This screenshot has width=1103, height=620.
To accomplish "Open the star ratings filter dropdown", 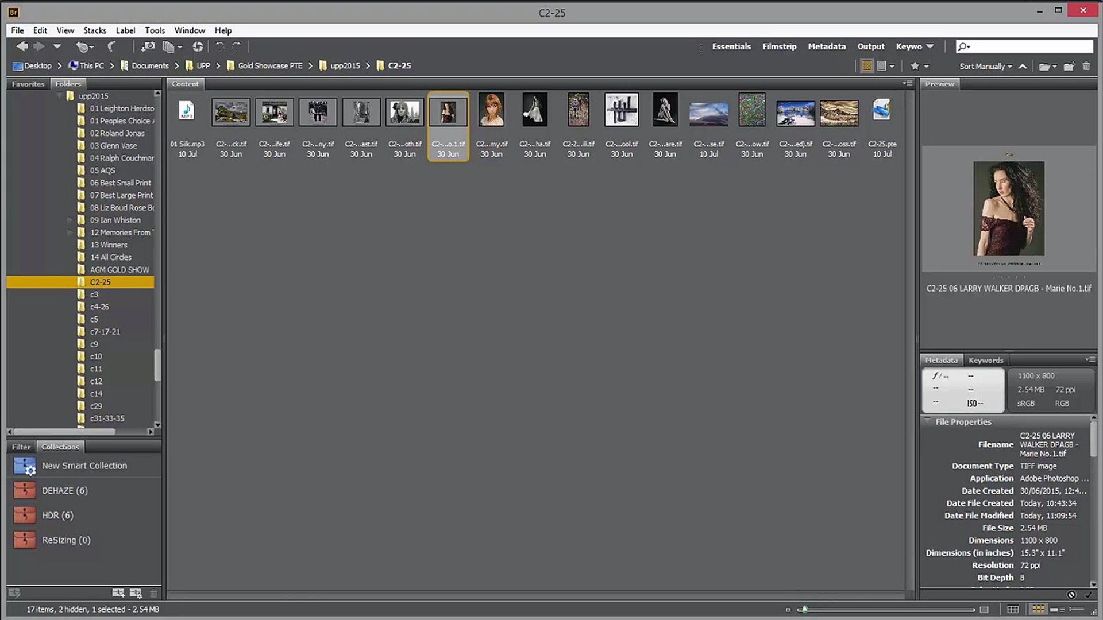I will point(919,66).
